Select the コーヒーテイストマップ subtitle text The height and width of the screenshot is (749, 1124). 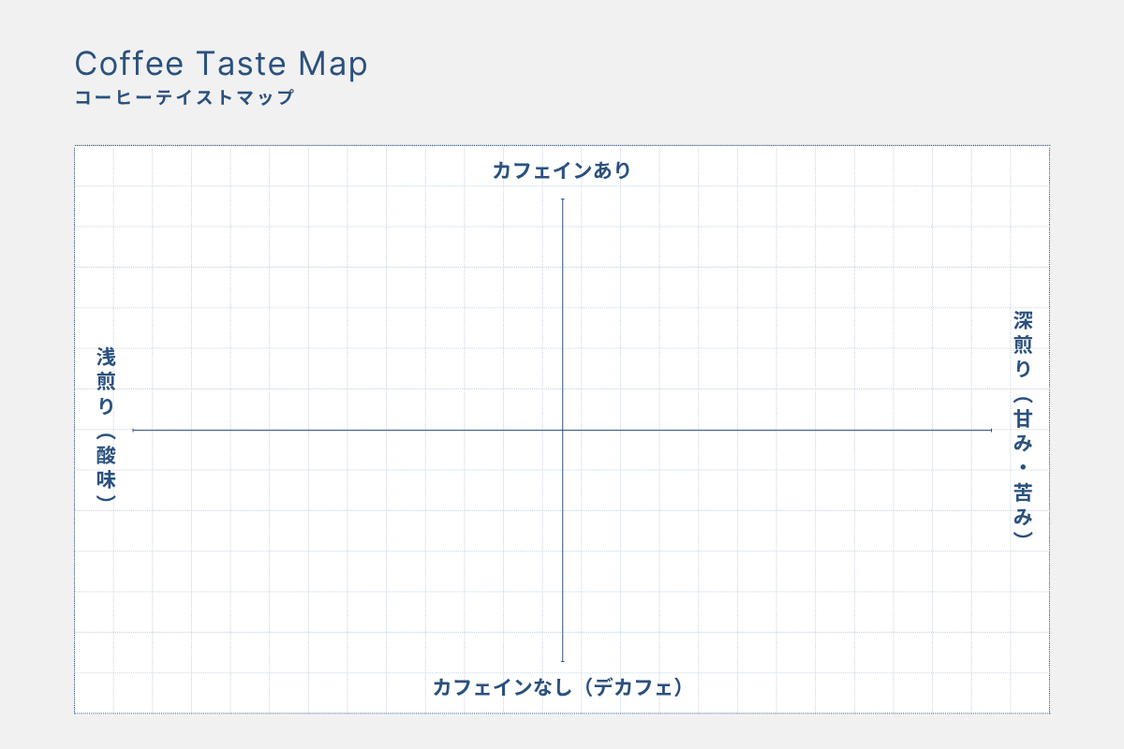185,97
